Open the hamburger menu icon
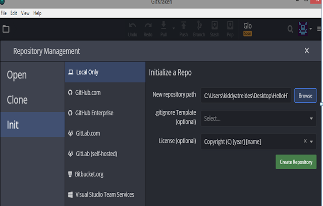 (x=319, y=29)
